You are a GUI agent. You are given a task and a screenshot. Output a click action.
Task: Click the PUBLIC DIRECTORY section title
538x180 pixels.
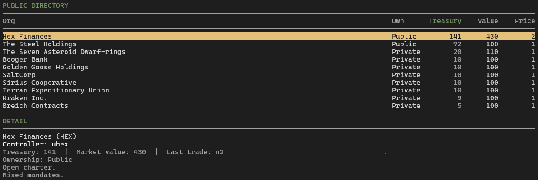click(x=36, y=6)
